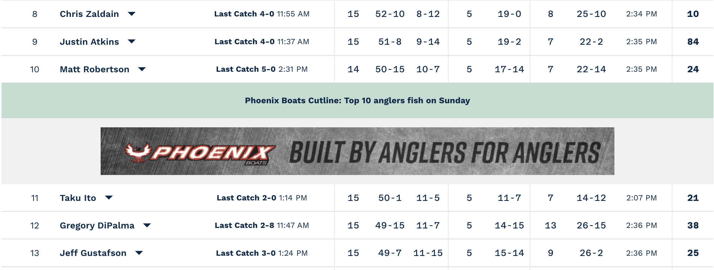
Task: Open Jeff Gustafson's angler name
Action: (x=93, y=253)
